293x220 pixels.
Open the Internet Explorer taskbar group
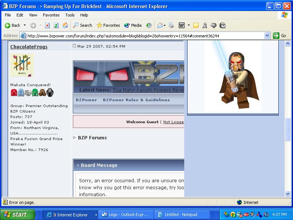click(x=70, y=214)
